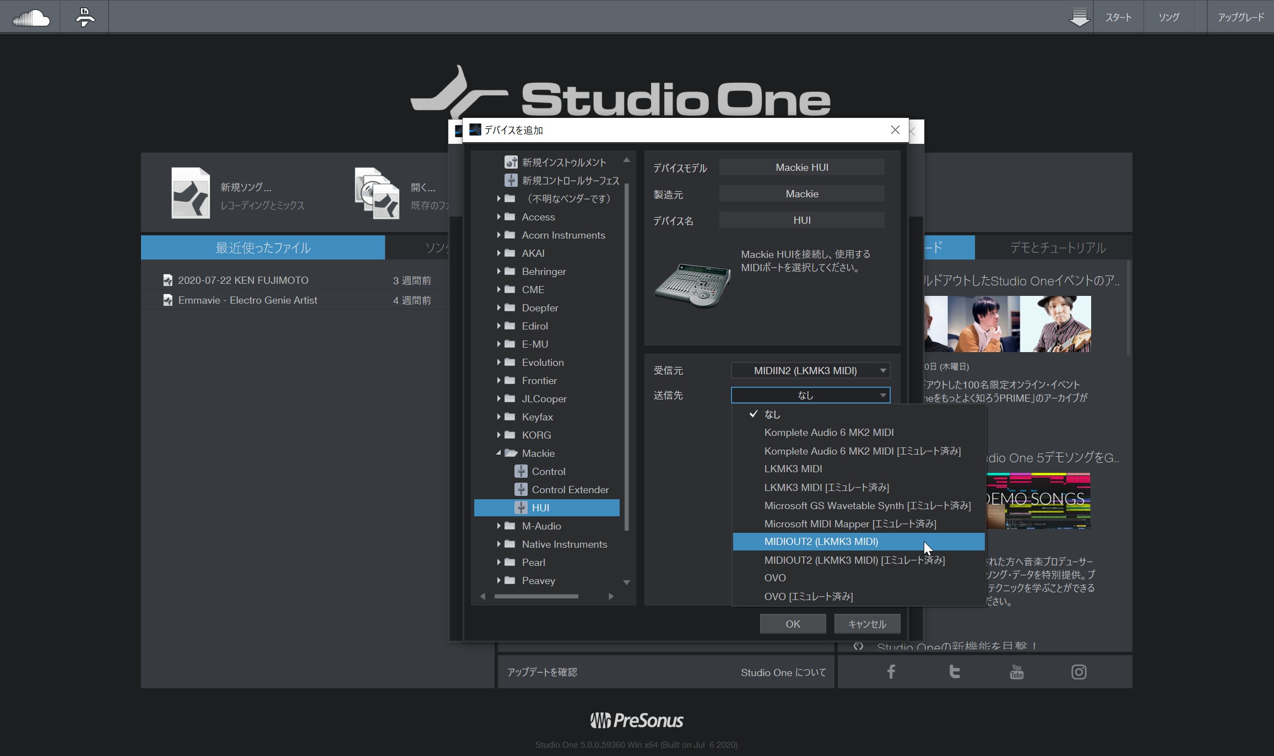This screenshot has width=1274, height=756.
Task: Switch to 最近使ったファイル tab
Action: (263, 247)
